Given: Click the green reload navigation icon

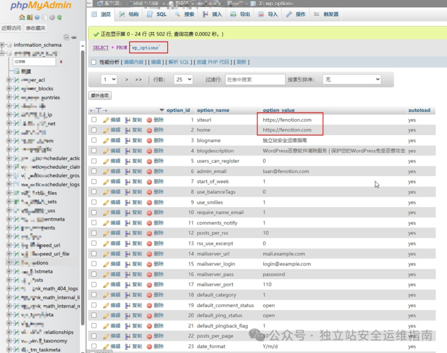Looking at the screenshot, I should [x=59, y=17].
